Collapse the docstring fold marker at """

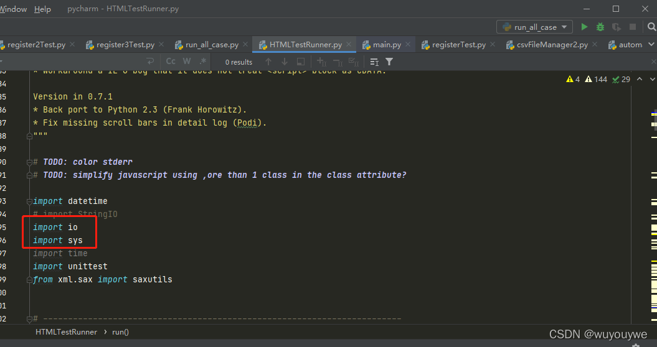click(29, 136)
